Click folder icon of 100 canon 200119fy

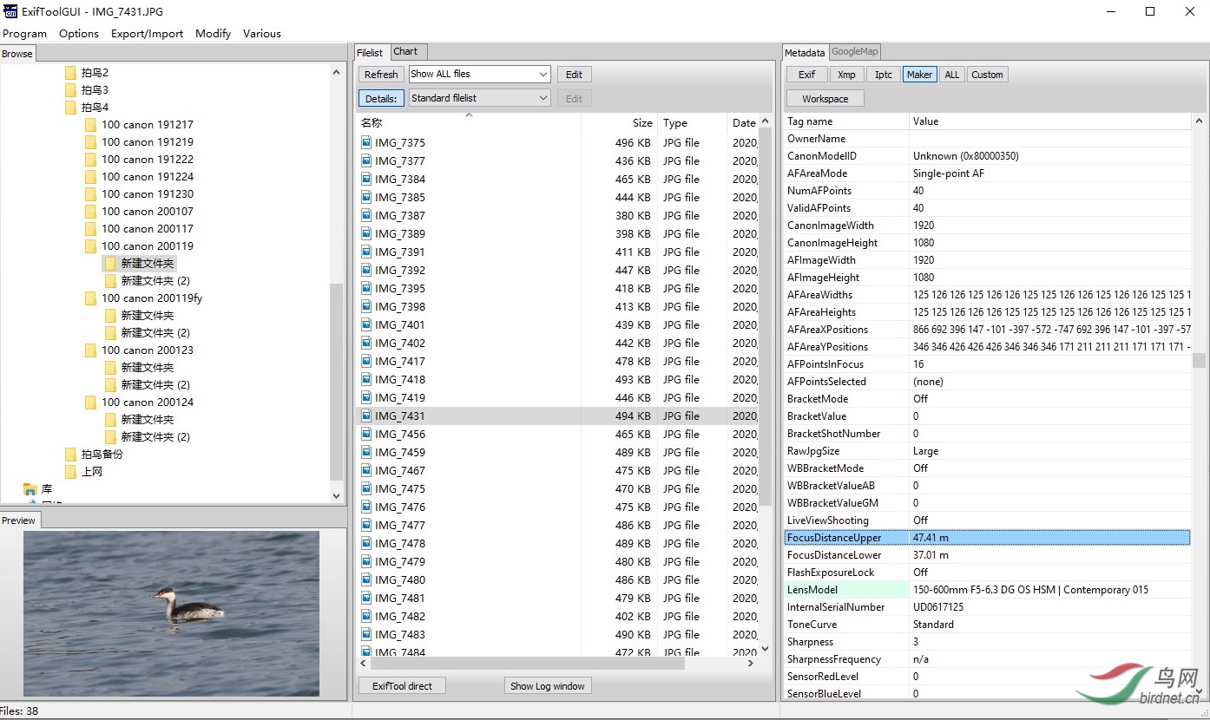tap(90, 298)
